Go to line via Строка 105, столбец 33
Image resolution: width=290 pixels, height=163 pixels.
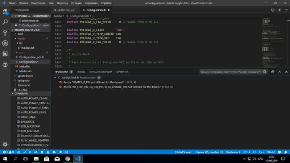point(209,152)
